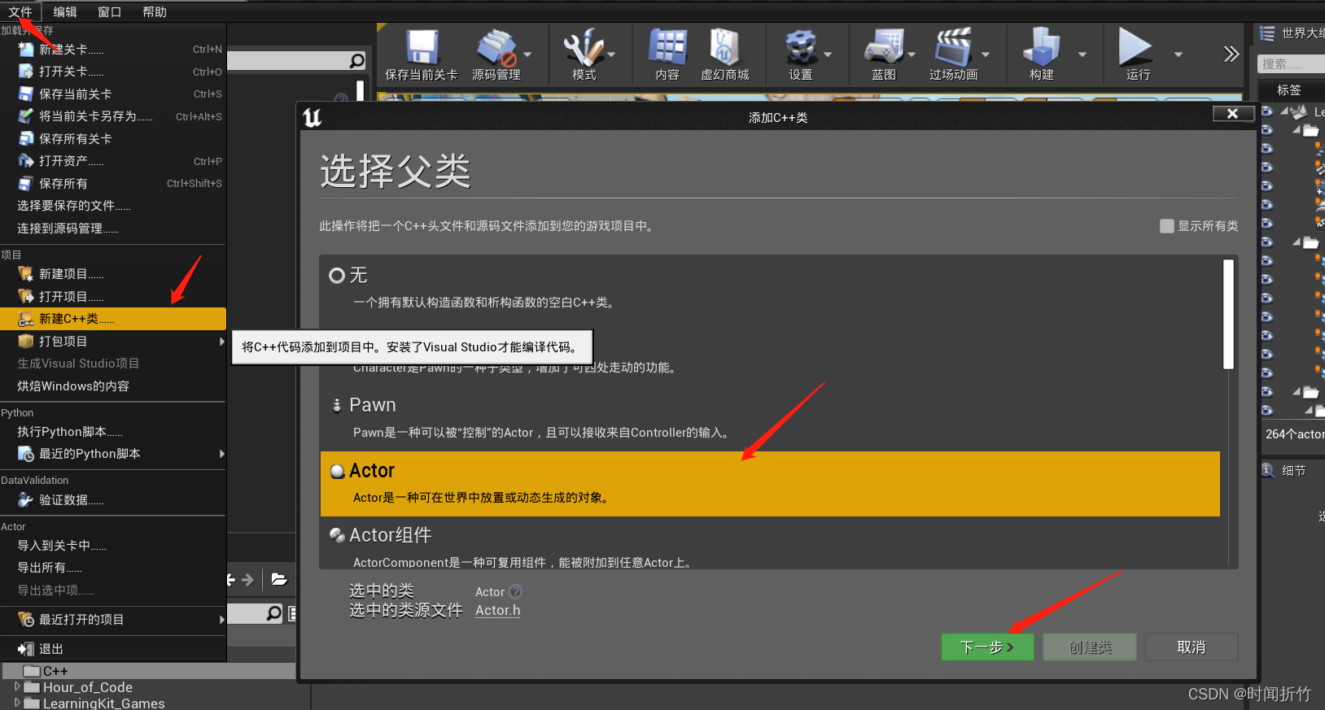Open the 设置 dropdown arrow
Viewport: 1325px width, 710px height.
828,54
